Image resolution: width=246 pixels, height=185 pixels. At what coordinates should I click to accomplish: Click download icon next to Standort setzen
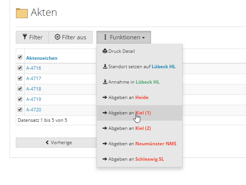105,67
